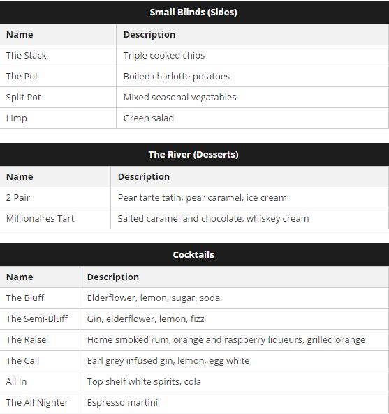Viewport: 389px width, 414px height.
Task: Select the Name column header in Sides table
Action: (x=20, y=35)
